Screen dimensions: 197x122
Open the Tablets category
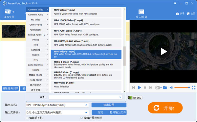tap(37, 70)
